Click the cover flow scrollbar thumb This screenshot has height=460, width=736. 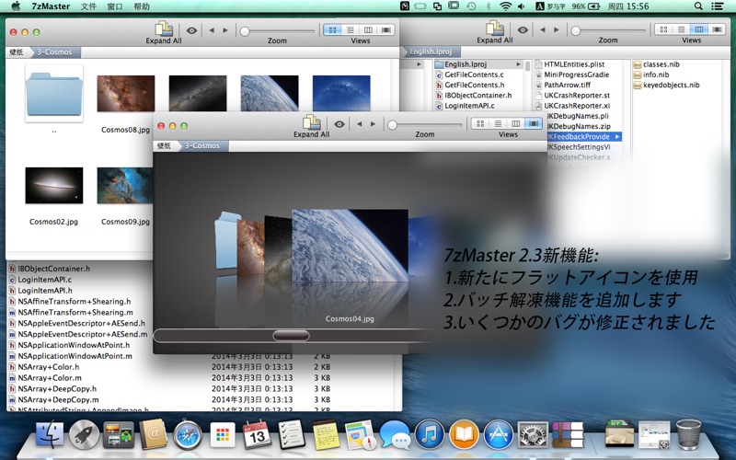click(291, 336)
